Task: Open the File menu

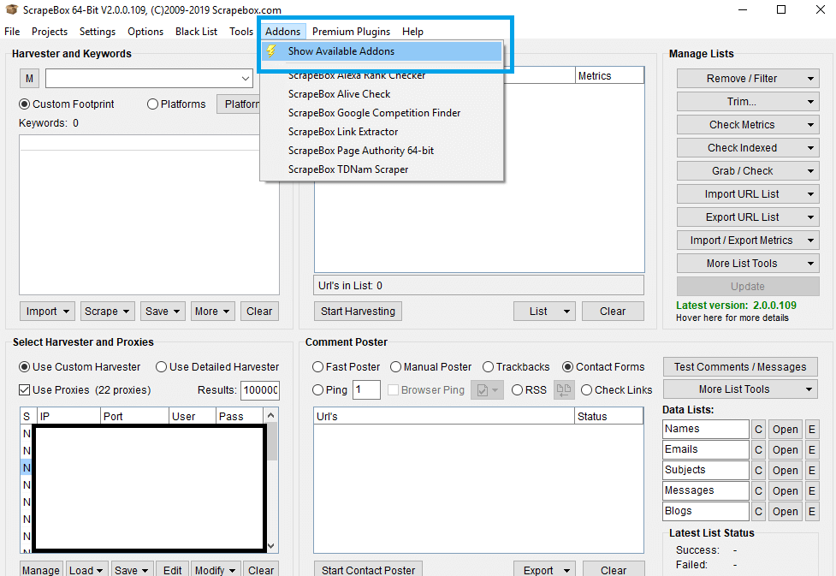Action: tap(12, 32)
